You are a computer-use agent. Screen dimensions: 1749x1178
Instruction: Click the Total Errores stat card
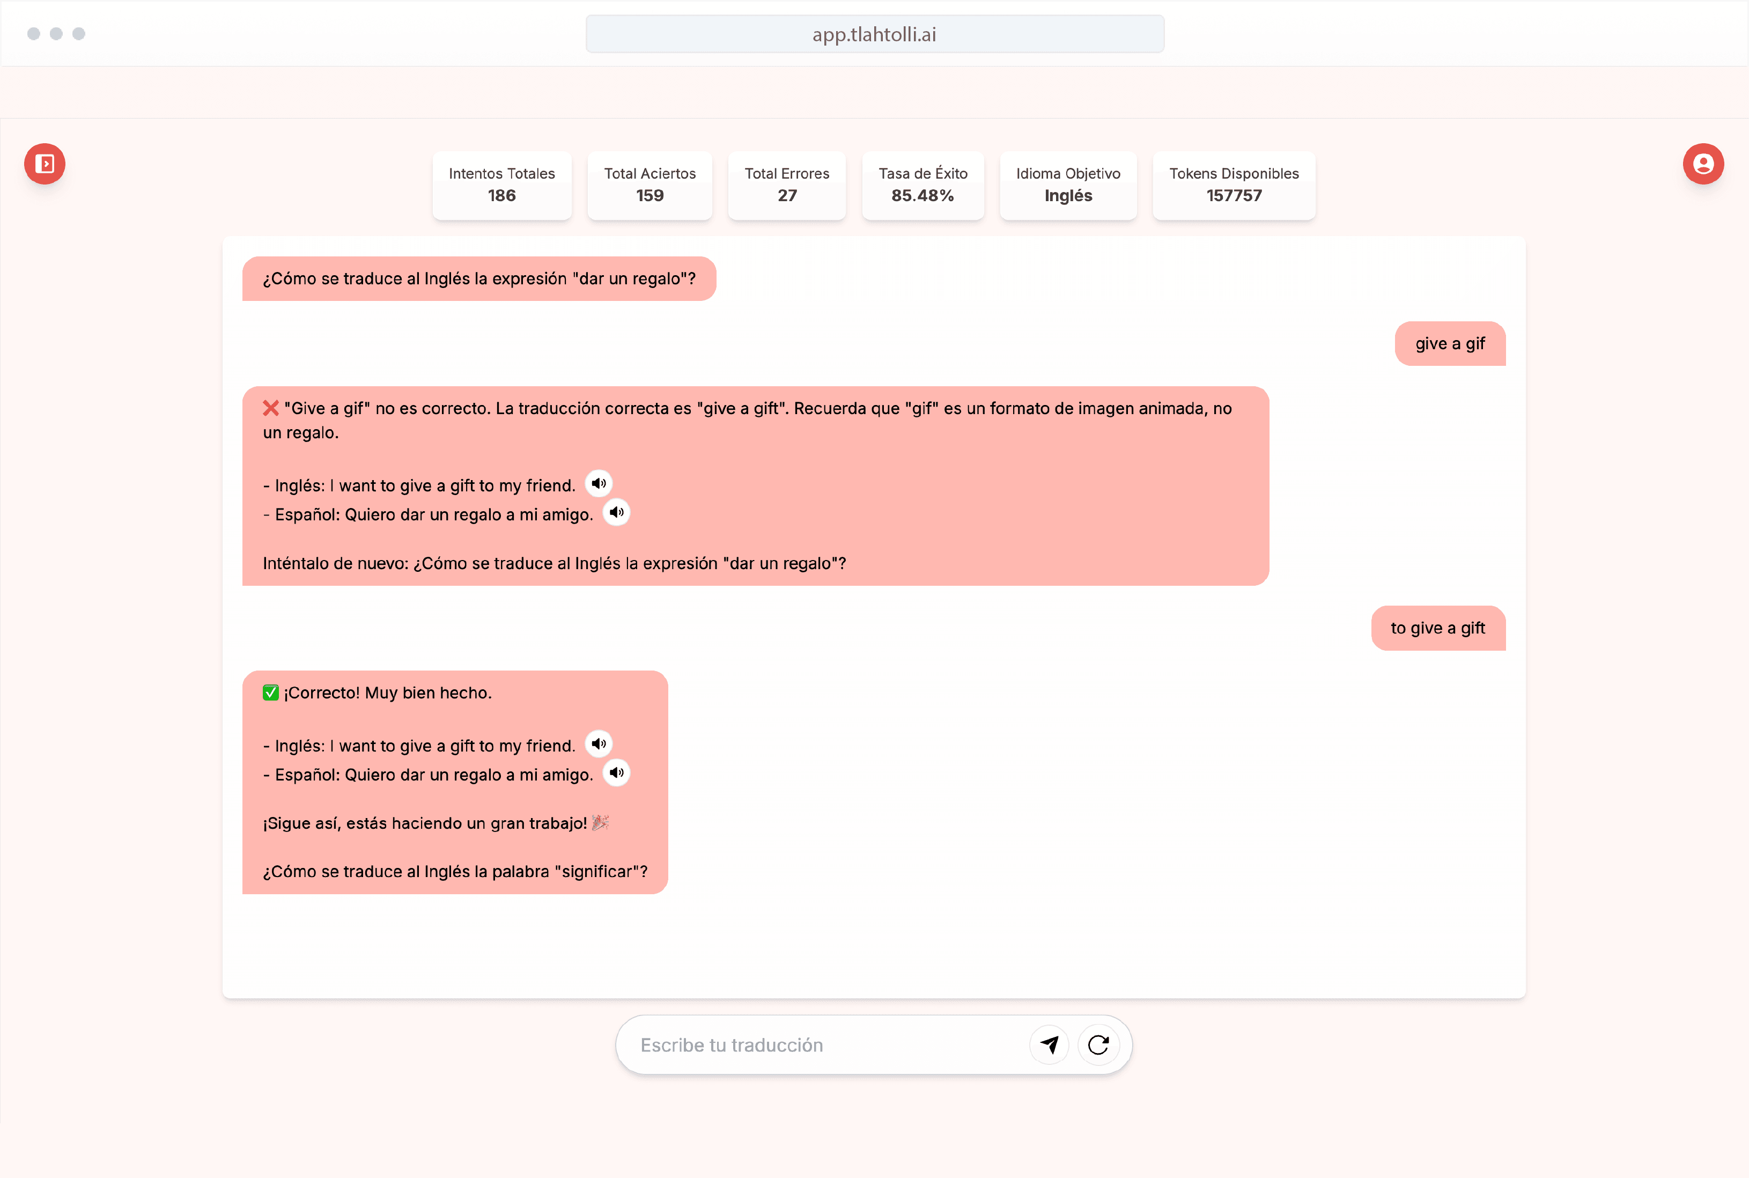[x=786, y=185]
